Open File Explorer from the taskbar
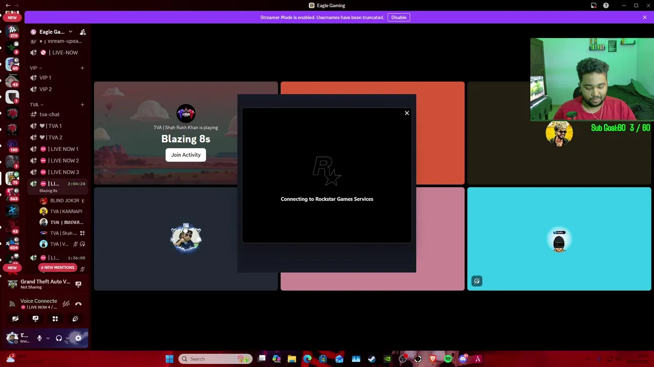The width and height of the screenshot is (654, 367). coord(292,359)
